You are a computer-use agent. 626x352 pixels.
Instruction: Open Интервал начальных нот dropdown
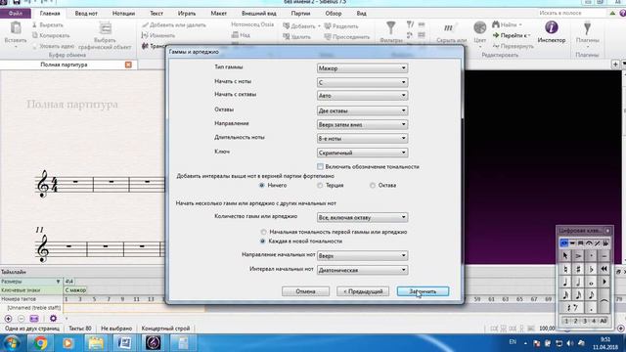click(362, 270)
